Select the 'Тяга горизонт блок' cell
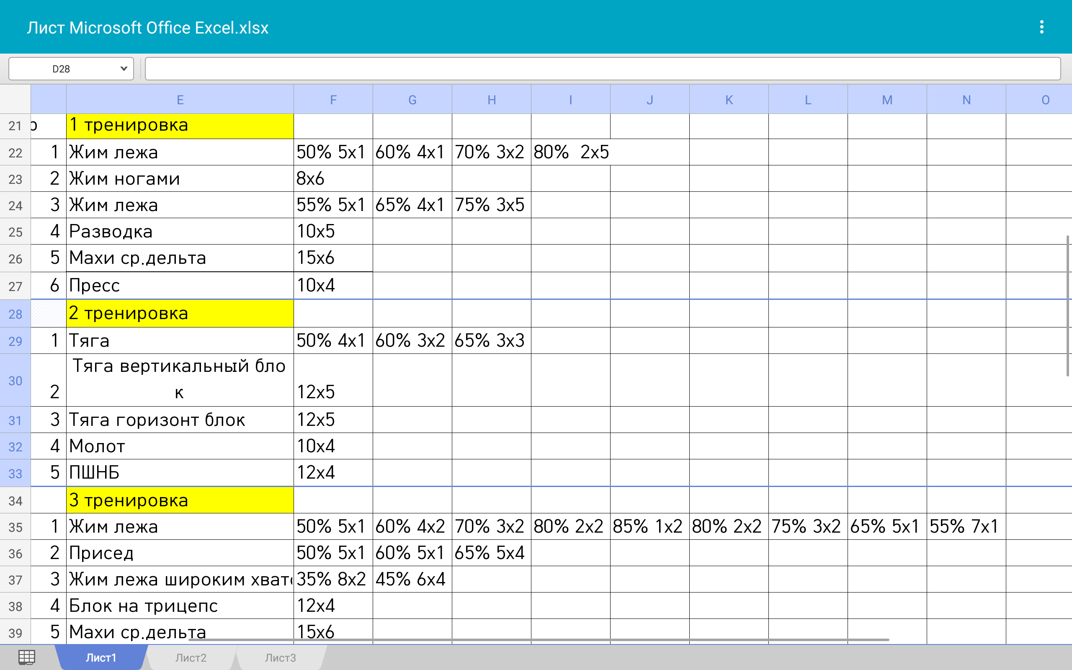Image resolution: width=1072 pixels, height=670 pixels. click(180, 420)
